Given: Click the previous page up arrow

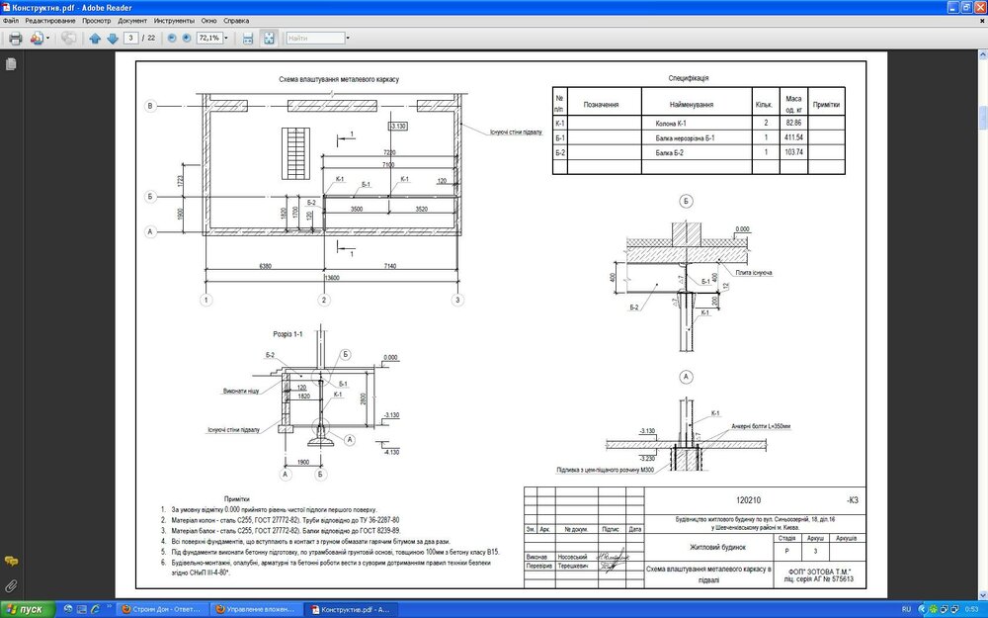Looking at the screenshot, I should coord(95,39).
